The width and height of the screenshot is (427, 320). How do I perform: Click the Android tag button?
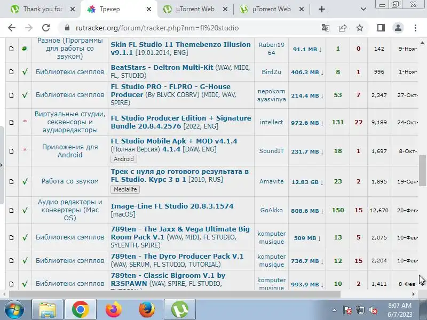[x=124, y=159]
